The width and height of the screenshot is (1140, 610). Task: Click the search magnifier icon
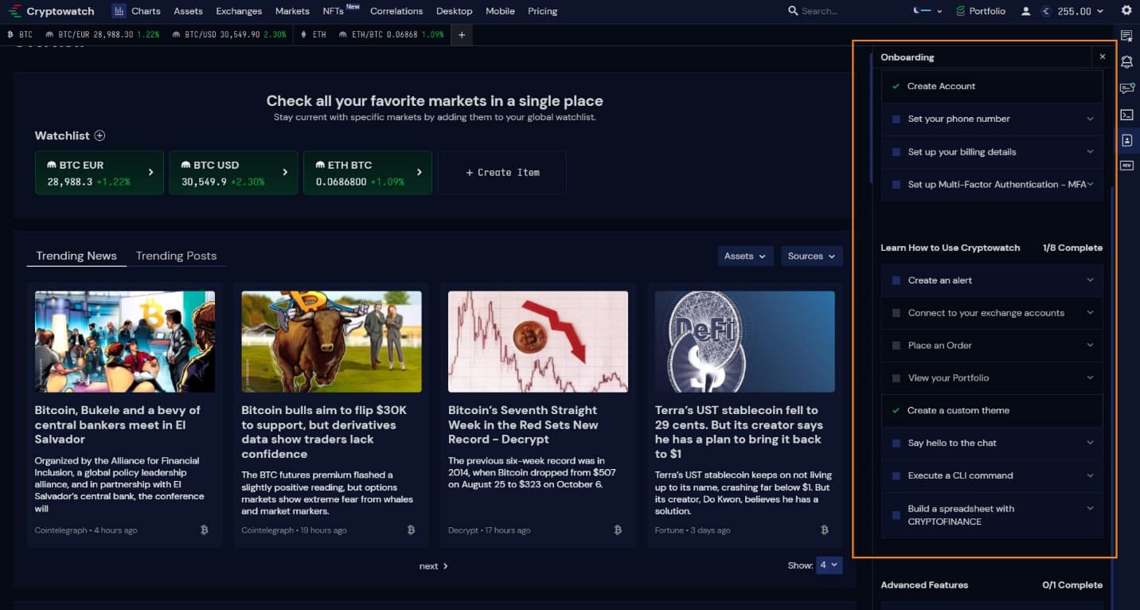(793, 11)
